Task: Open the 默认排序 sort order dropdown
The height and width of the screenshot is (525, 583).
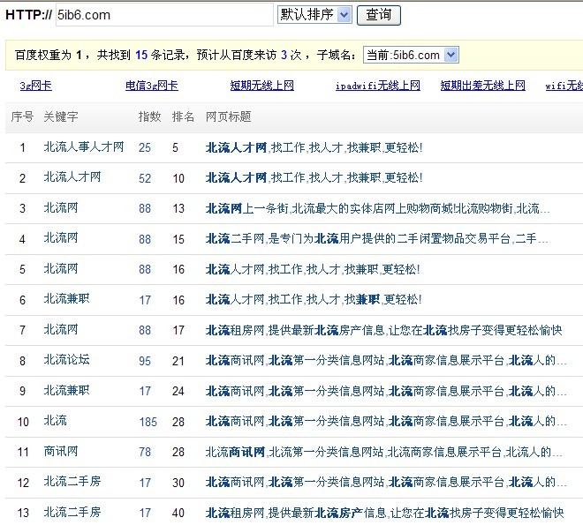Action: [x=314, y=15]
